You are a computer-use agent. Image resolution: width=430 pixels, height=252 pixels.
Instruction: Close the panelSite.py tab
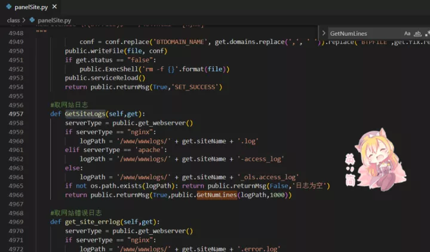[53, 7]
